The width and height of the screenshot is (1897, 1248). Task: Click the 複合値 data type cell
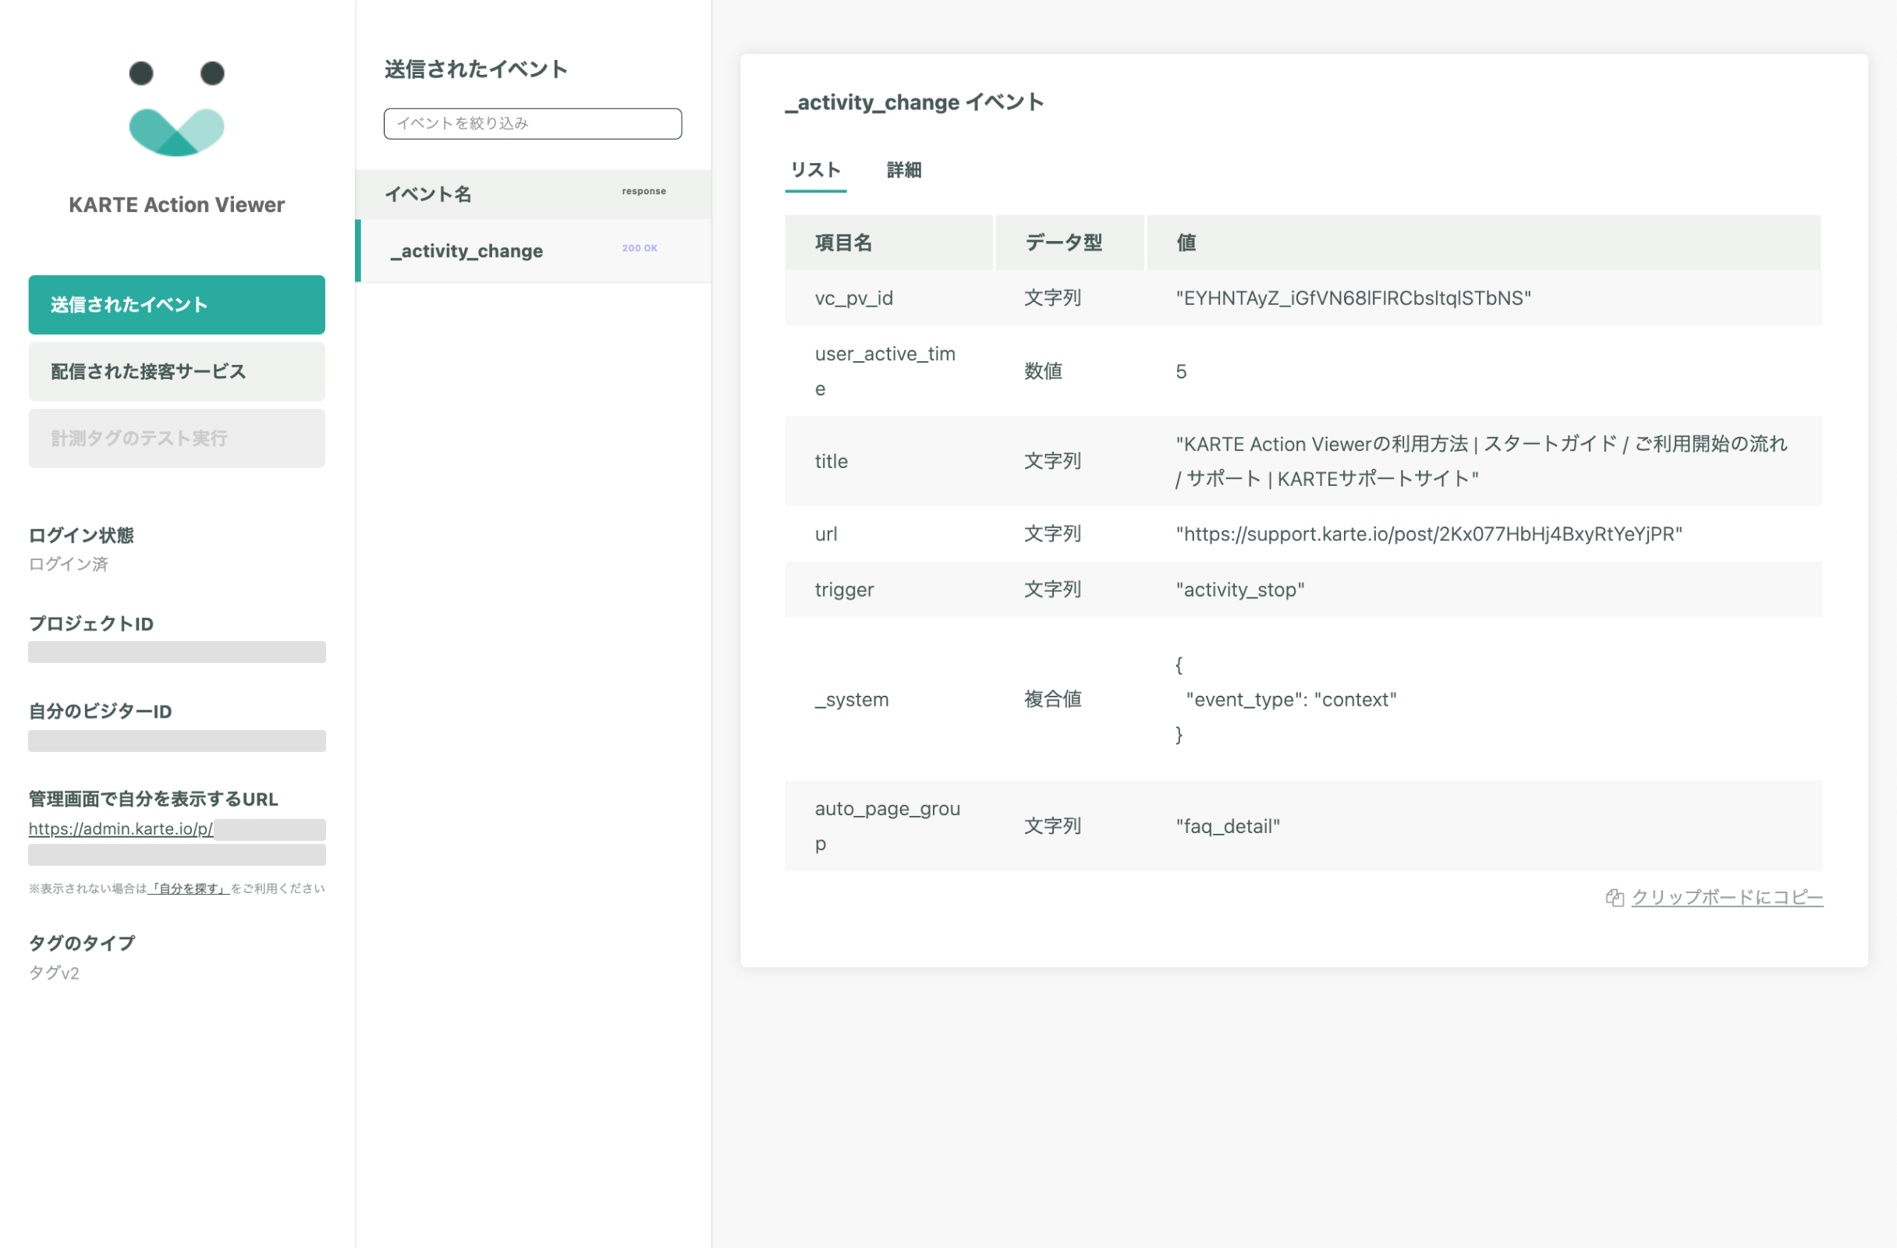coord(1052,700)
